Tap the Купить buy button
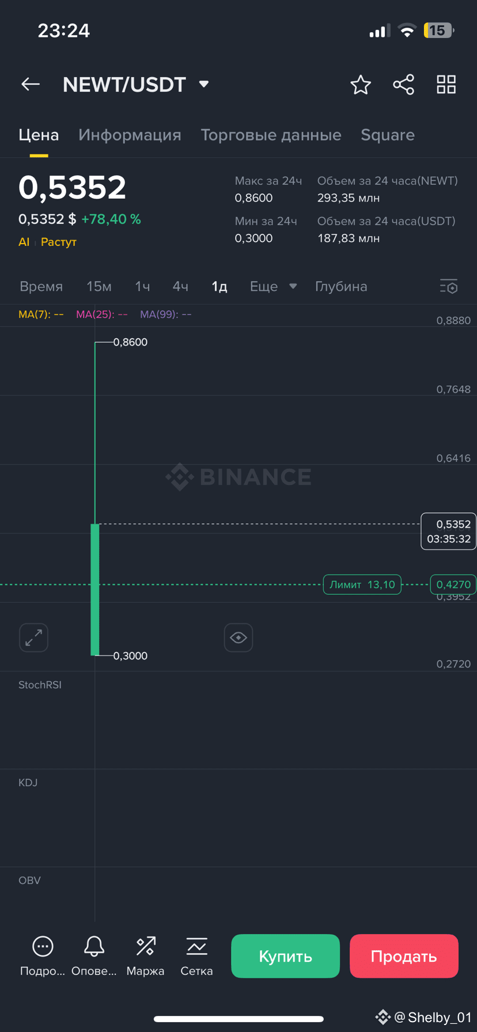The width and height of the screenshot is (477, 1032). coord(285,956)
